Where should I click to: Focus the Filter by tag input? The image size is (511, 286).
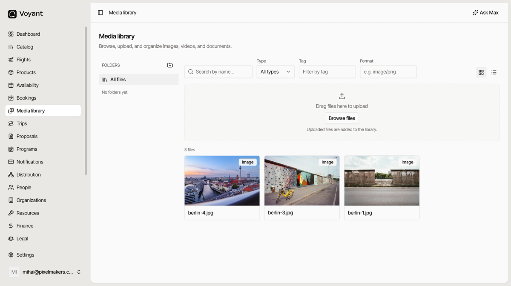pyautogui.click(x=327, y=71)
